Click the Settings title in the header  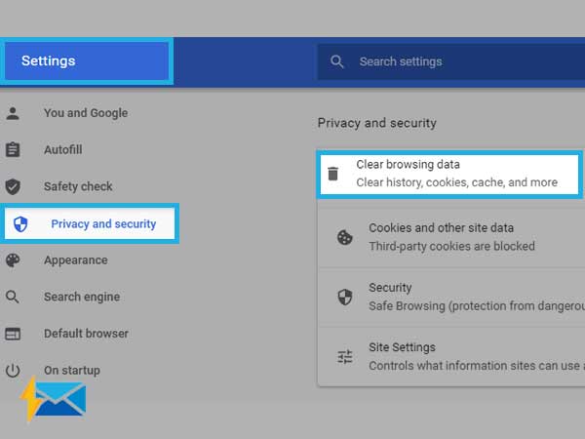pos(49,60)
